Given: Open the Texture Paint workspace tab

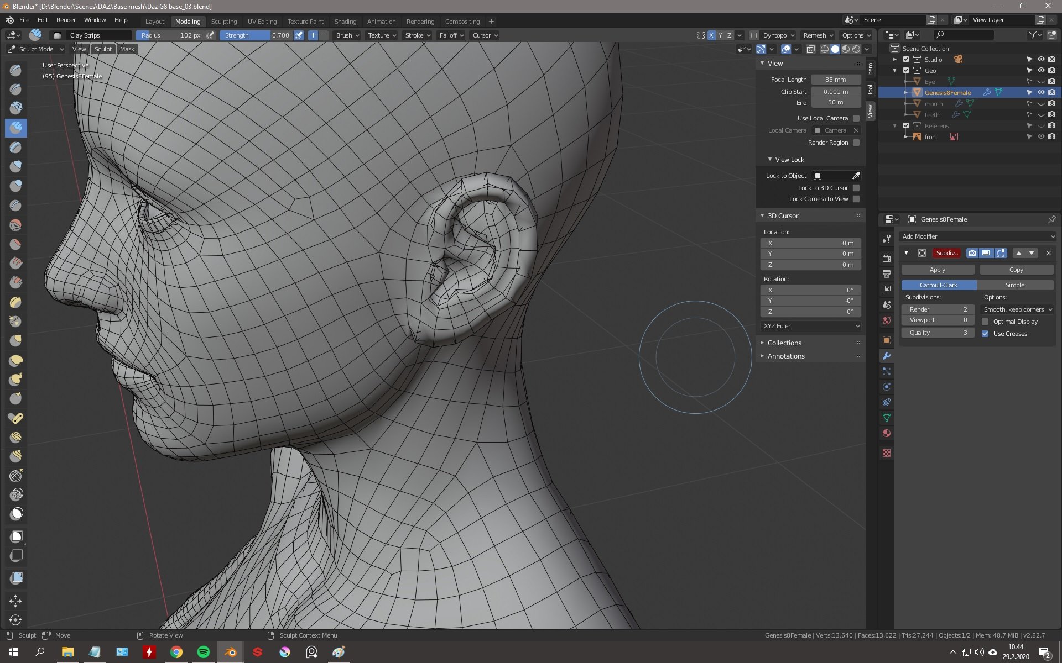Looking at the screenshot, I should point(304,20).
